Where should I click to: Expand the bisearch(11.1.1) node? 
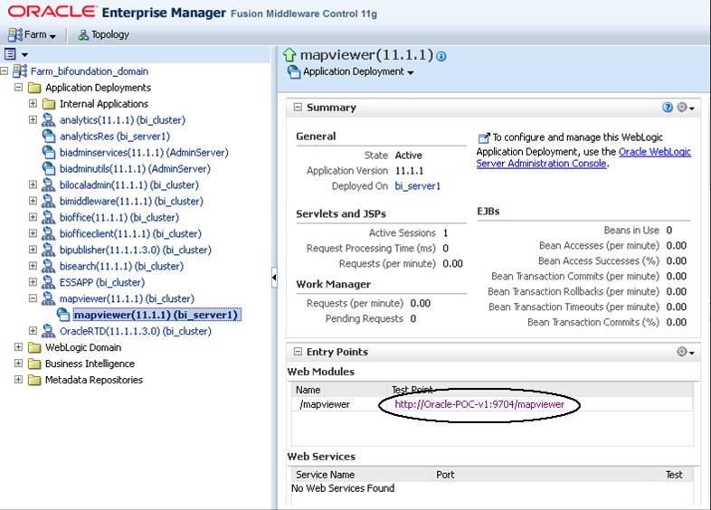click(x=33, y=266)
